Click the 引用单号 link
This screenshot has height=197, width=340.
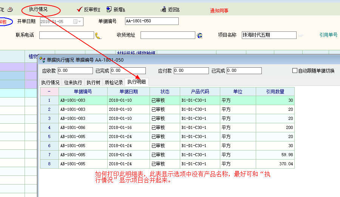pyautogui.click(x=328, y=35)
